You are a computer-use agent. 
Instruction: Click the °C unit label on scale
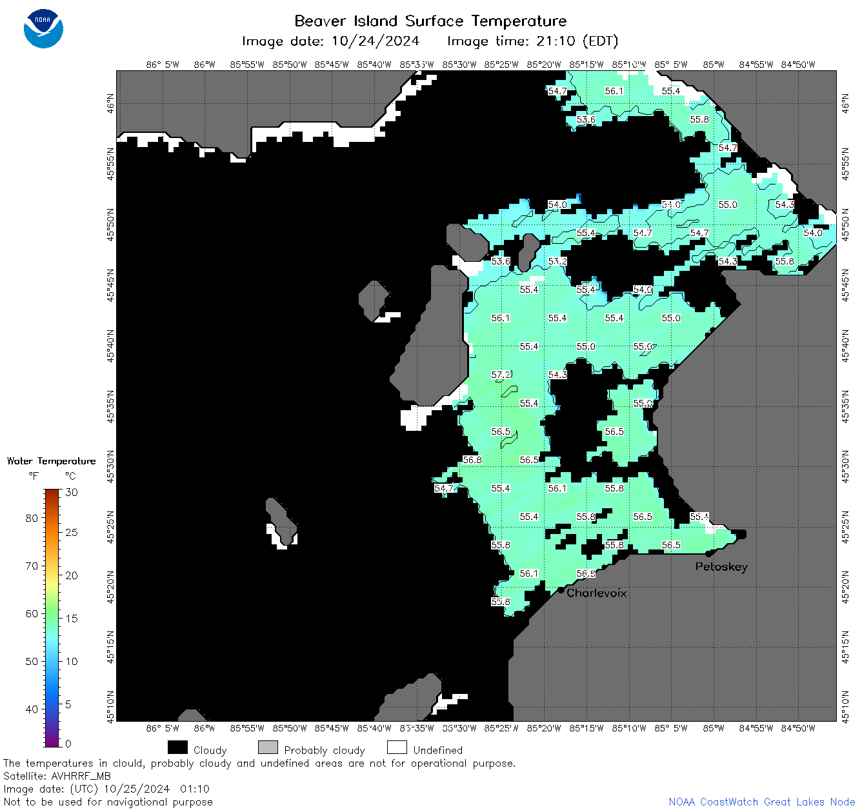tap(70, 476)
